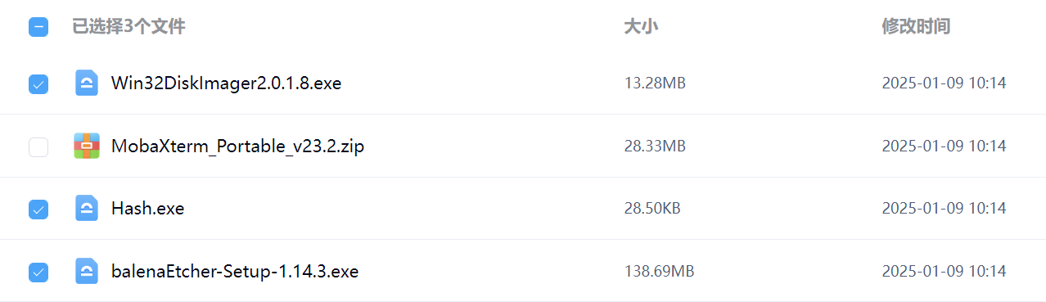Click the exe file icon beside Win32DiskImager2.0.1.8.exe
Screen dimensions: 1046x302
[x=87, y=83]
